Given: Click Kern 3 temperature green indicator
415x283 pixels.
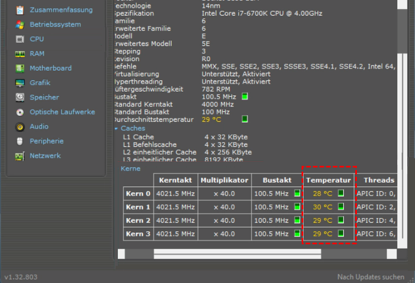Looking at the screenshot, I should click(x=341, y=233).
